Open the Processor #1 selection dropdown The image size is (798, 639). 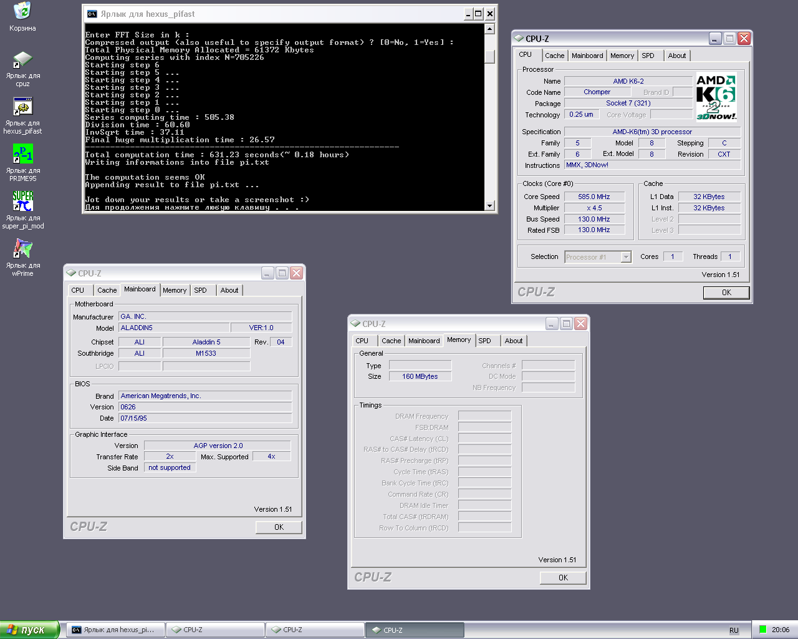coord(626,257)
